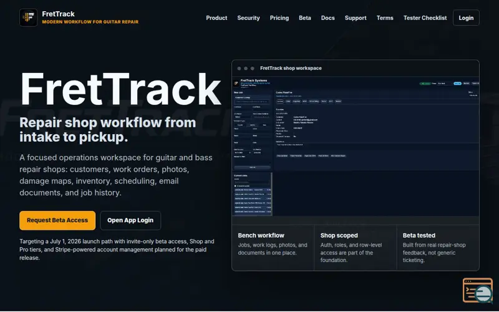
Task: Click the large FretTrack hero title
Action: (x=120, y=89)
